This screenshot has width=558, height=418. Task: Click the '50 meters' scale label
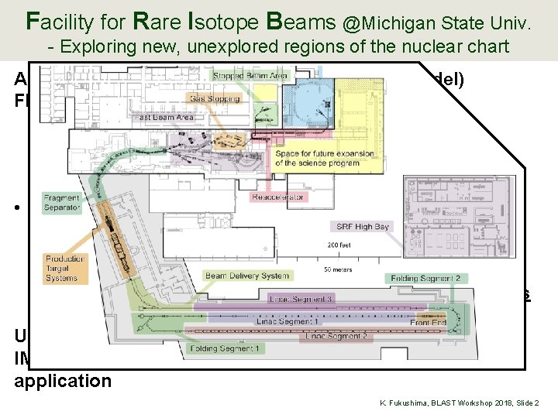pyautogui.click(x=338, y=269)
